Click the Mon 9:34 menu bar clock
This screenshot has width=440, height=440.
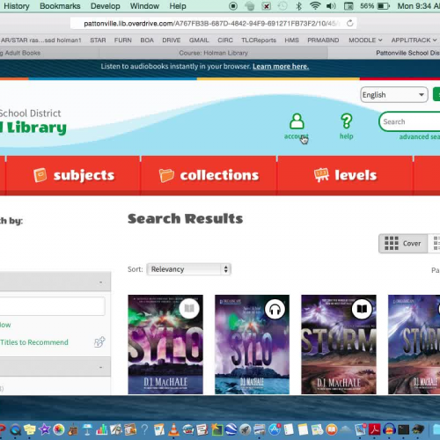point(419,6)
